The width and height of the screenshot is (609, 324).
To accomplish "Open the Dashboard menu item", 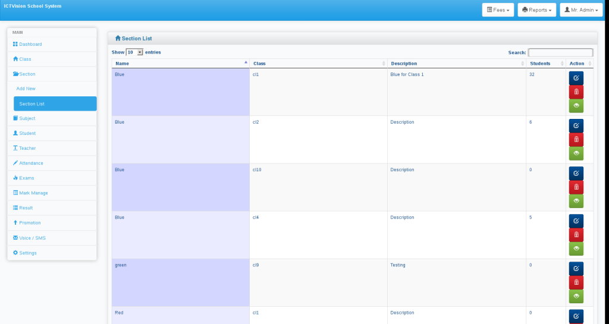I will coord(52,44).
